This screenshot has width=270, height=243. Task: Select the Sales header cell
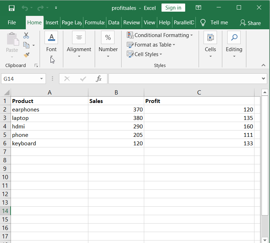116,101
